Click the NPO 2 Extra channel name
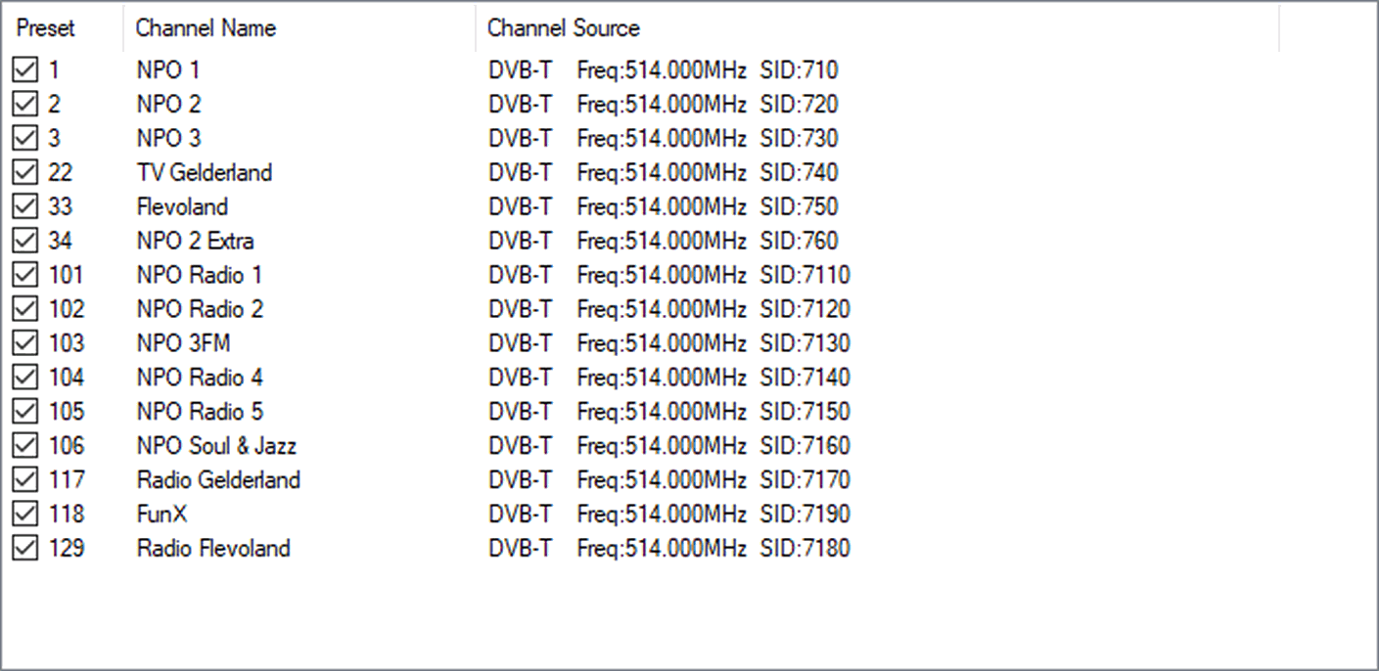 195,242
